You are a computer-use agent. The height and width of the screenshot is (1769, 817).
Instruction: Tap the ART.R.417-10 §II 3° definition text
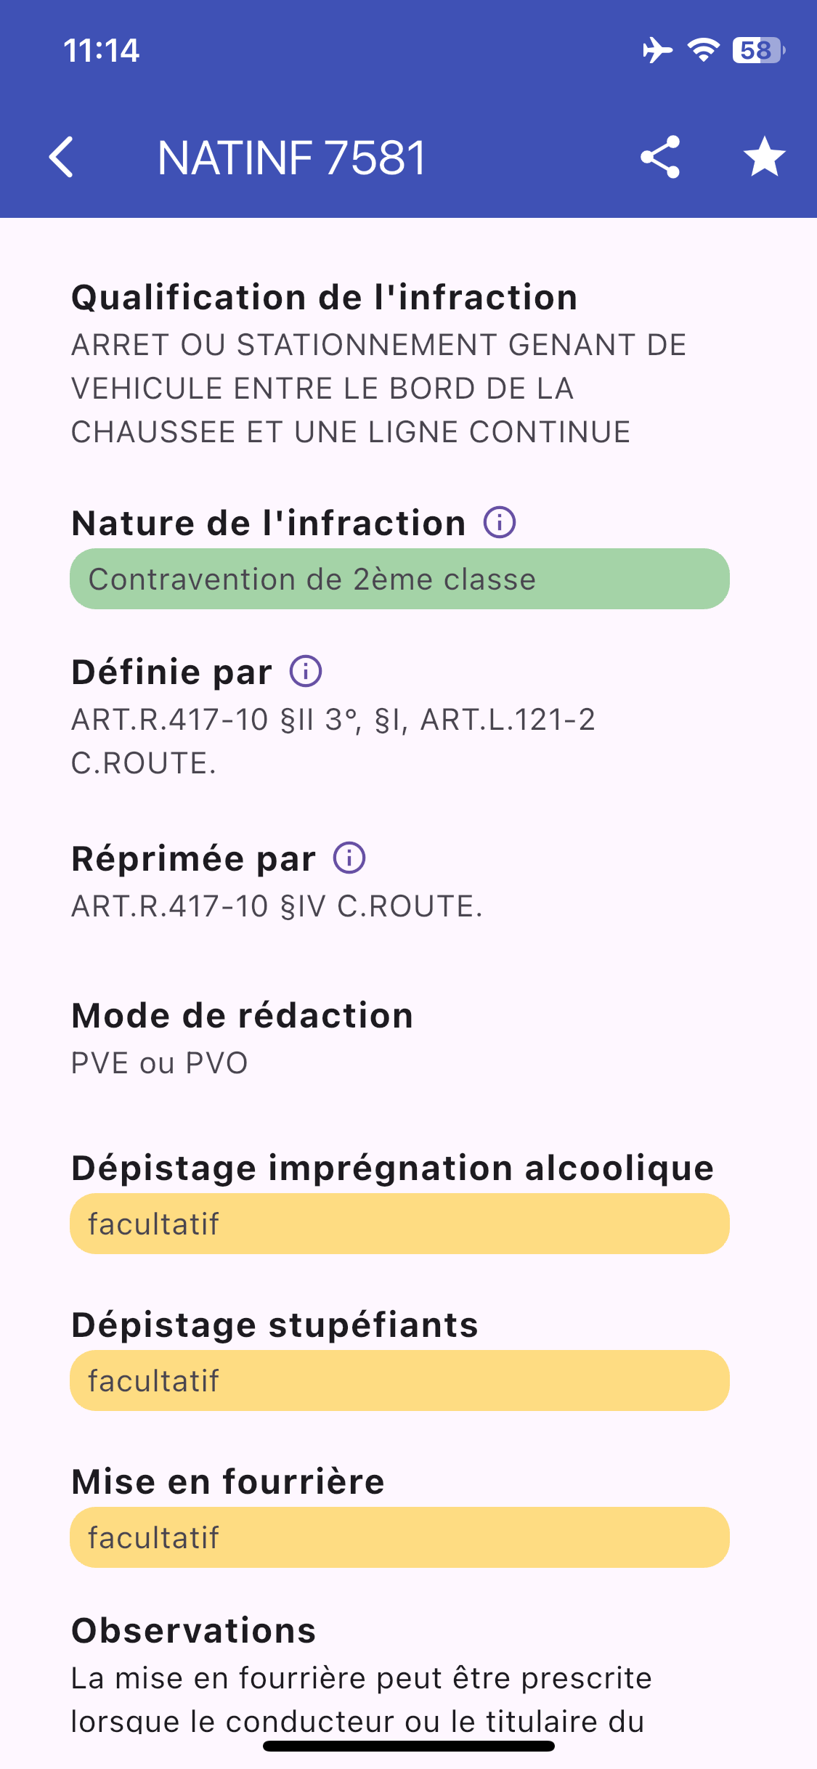[333, 741]
